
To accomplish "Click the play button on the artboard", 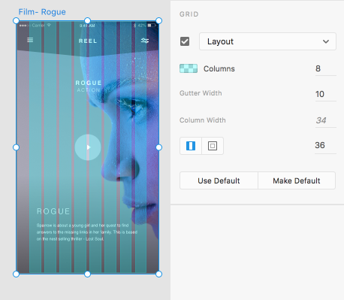I will coord(88,147).
